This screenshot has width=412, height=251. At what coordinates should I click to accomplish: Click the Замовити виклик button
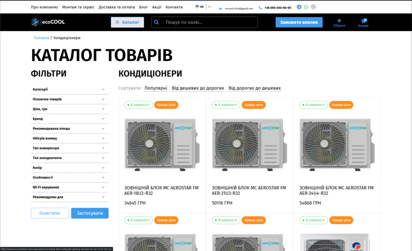(299, 22)
